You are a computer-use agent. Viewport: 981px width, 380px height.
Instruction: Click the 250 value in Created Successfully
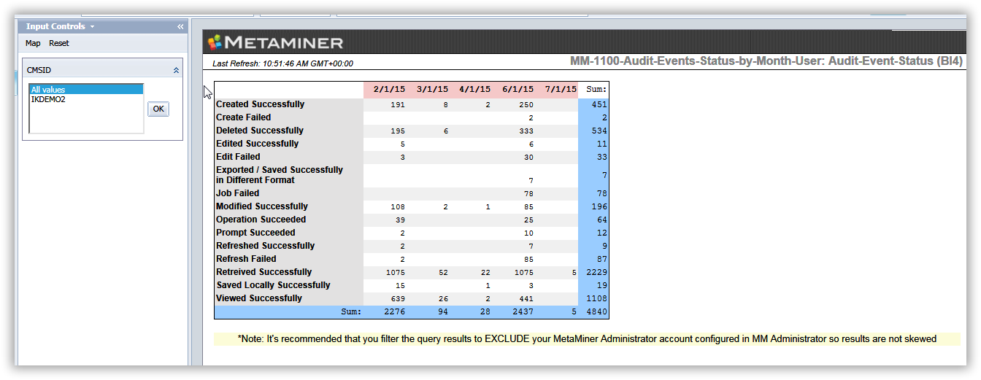click(x=526, y=104)
